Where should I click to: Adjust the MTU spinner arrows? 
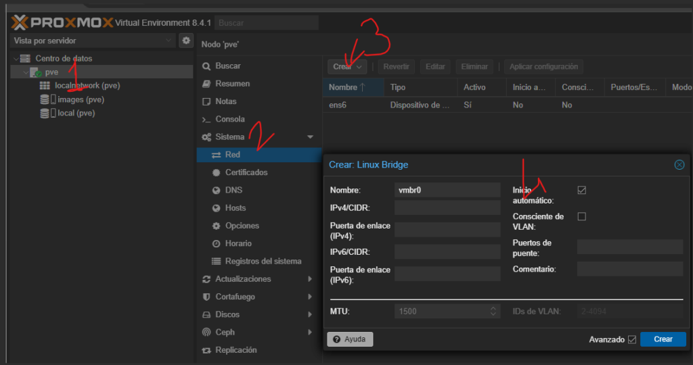[x=493, y=312]
